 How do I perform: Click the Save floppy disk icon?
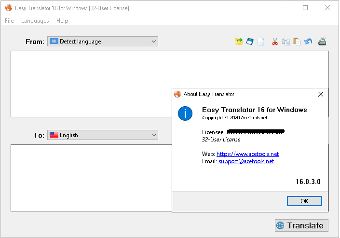pos(250,42)
